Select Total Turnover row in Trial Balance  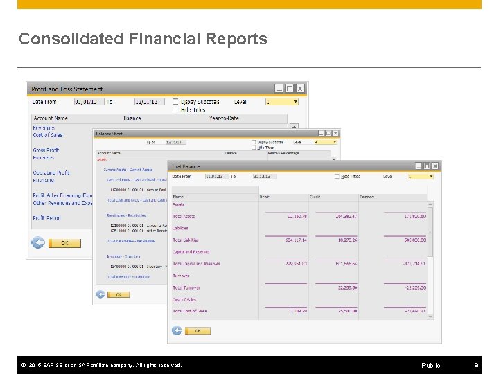tap(299, 287)
